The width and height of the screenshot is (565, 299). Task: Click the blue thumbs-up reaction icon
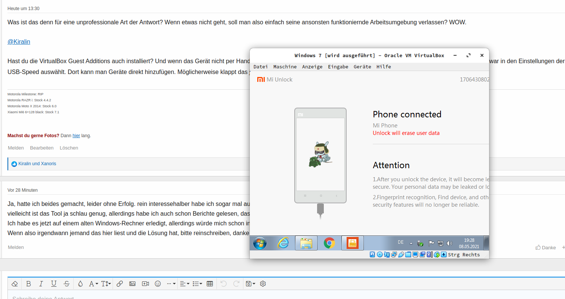click(14, 164)
